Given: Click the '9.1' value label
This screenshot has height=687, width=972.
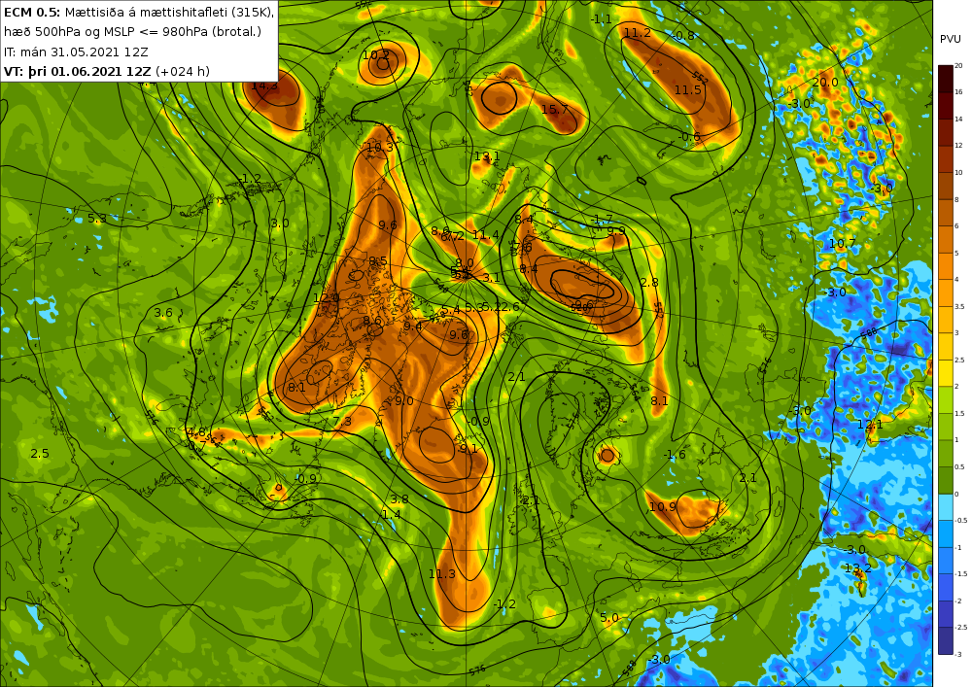Looking at the screenshot, I should [469, 449].
